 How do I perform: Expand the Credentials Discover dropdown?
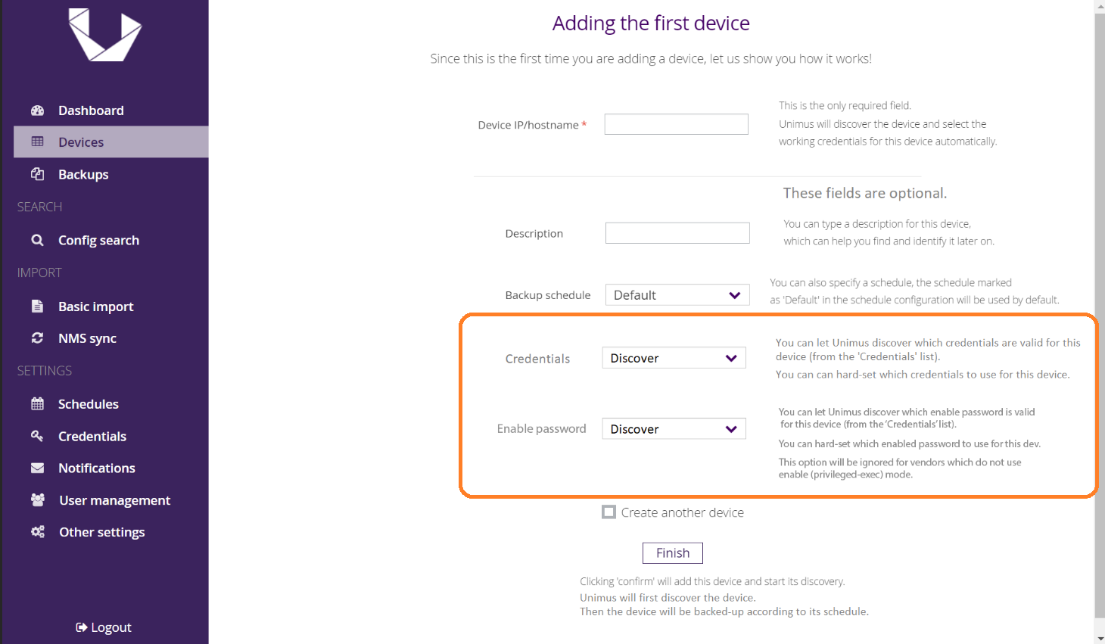click(674, 358)
